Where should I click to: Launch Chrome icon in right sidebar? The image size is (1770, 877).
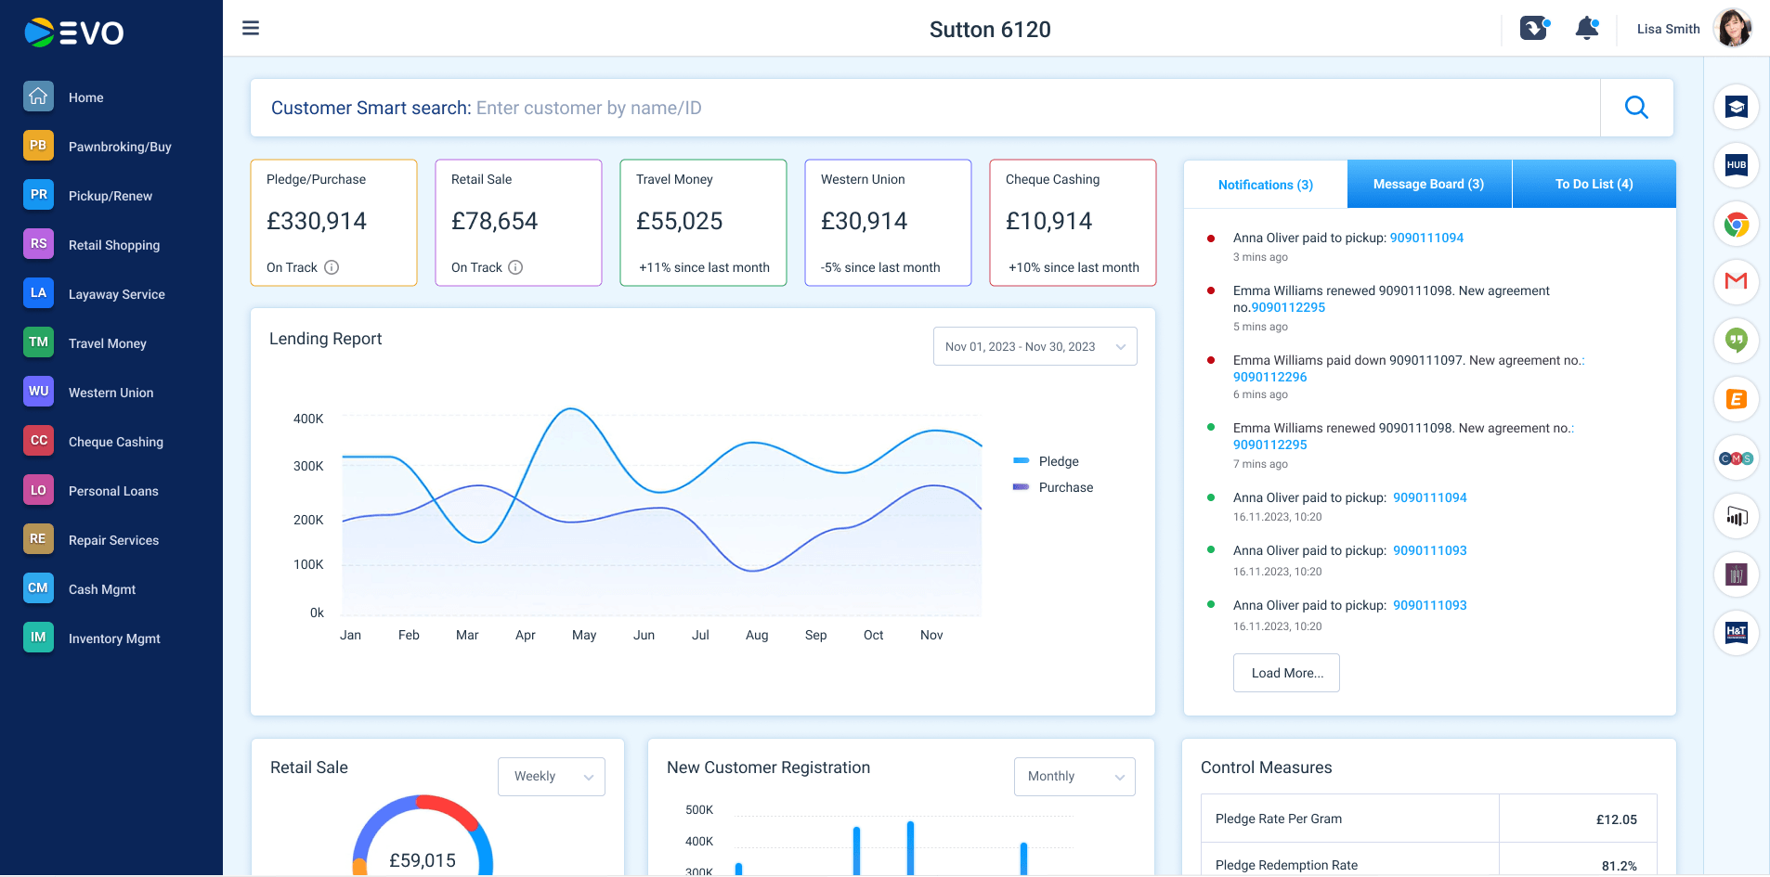[1736, 224]
